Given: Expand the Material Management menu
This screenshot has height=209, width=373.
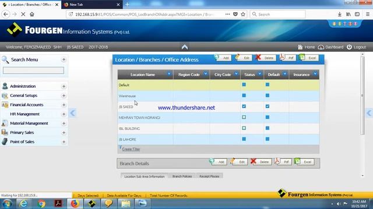Looking at the screenshot, I should (64, 124).
